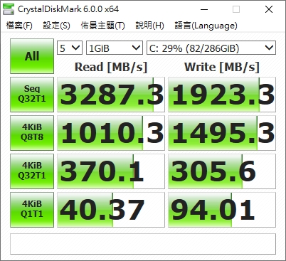This screenshot has width=286, height=261.
Task: Minimize the CrystalDiskMark window
Action: (204, 9)
